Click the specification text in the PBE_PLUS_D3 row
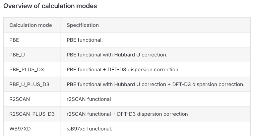 [123, 70]
